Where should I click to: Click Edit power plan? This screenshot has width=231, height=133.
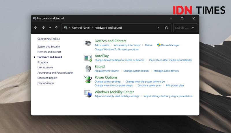click(175, 85)
